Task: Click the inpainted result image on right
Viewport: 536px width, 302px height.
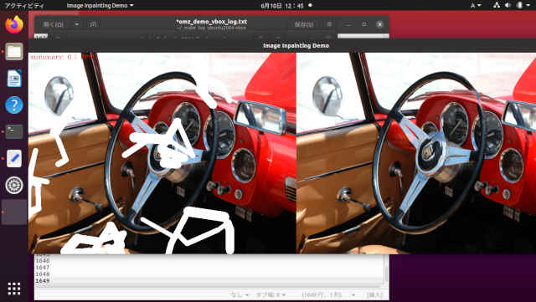Action: pyautogui.click(x=416, y=153)
